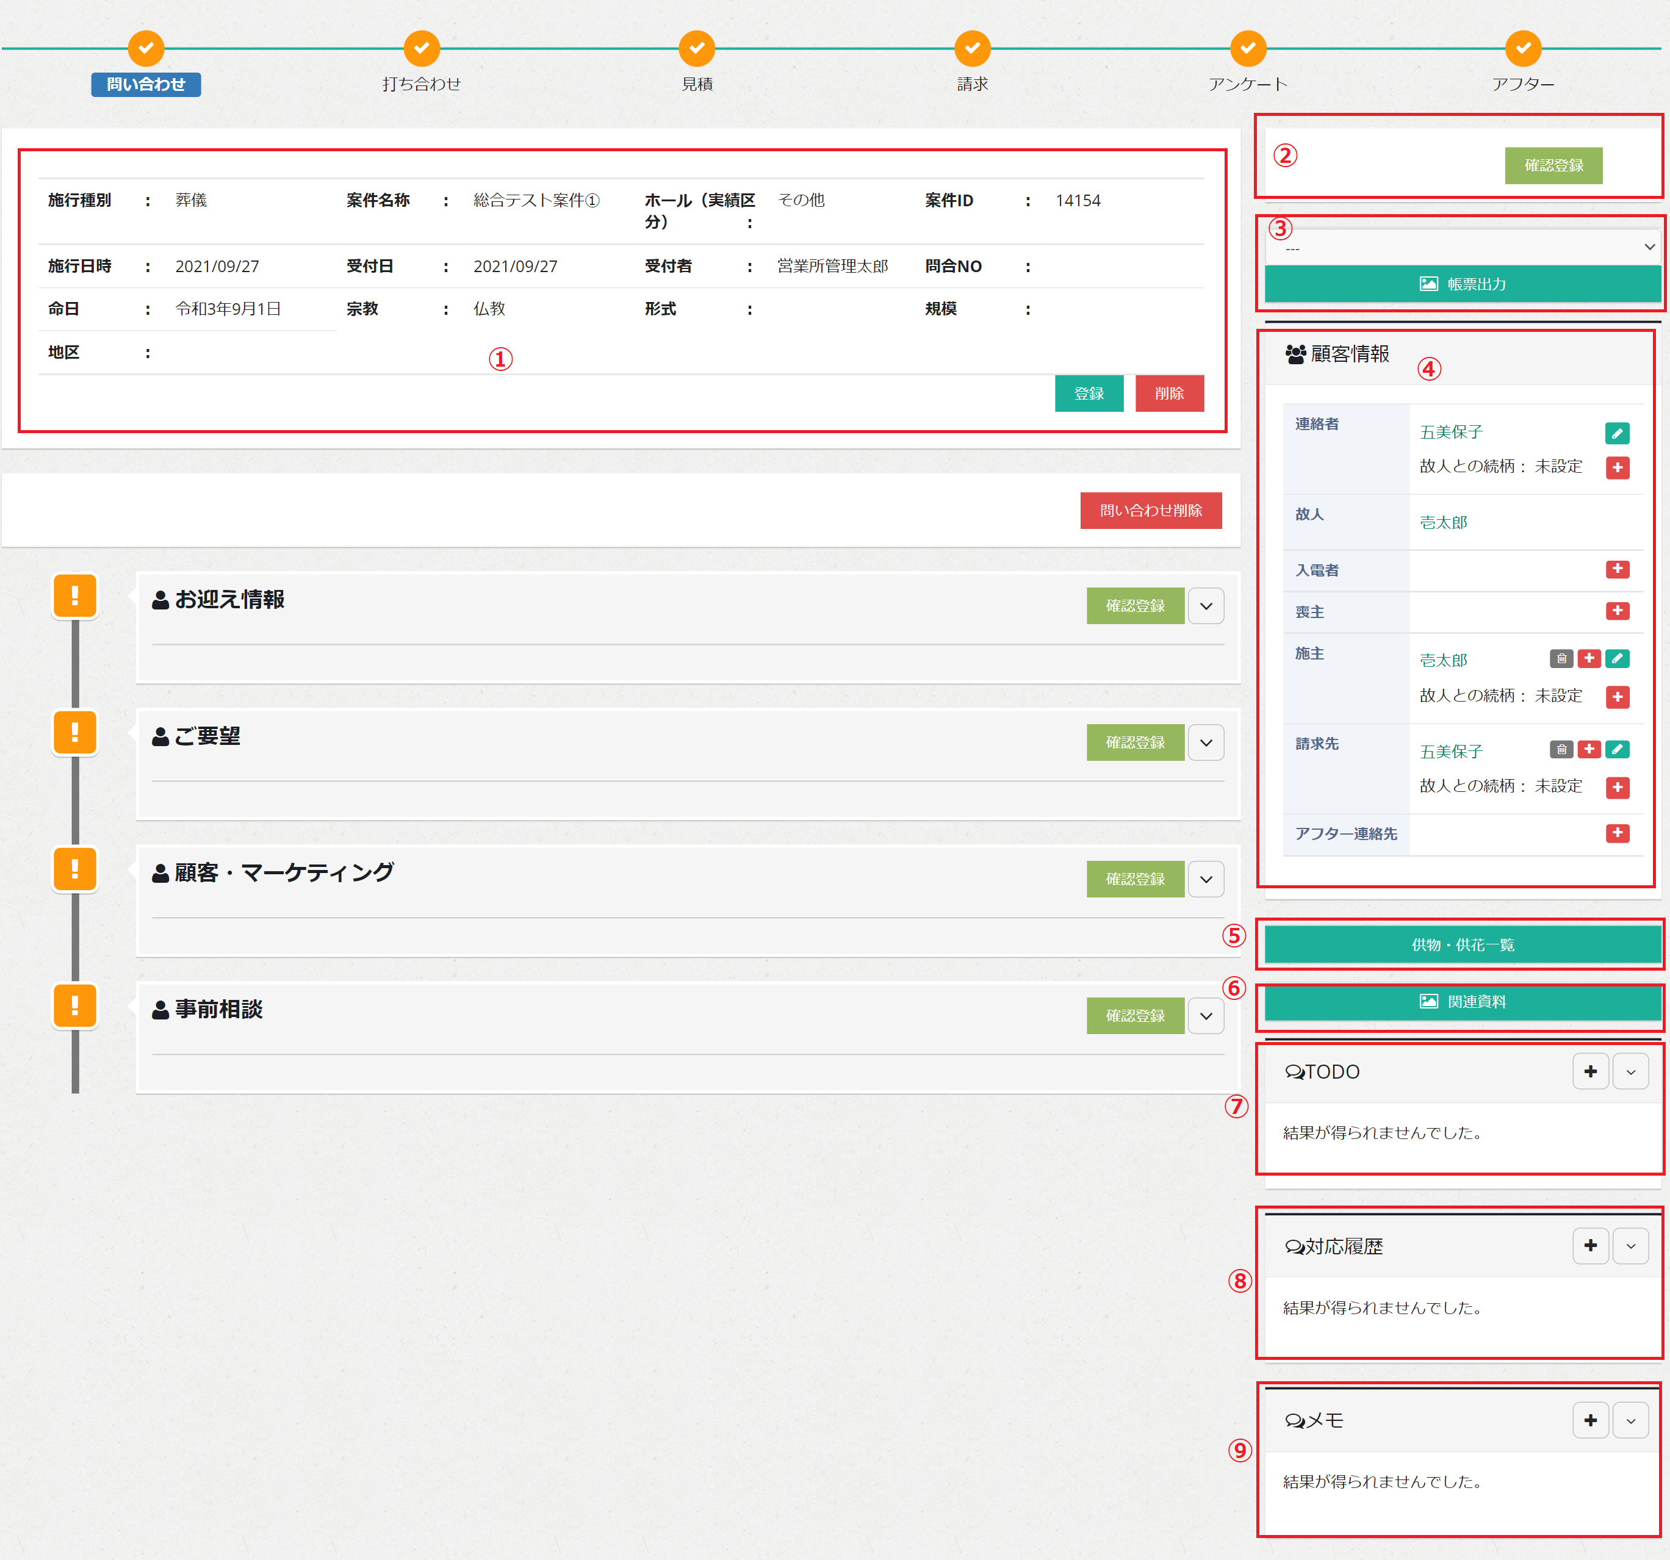This screenshot has height=1560, width=1670.
Task: Collapse the 対応履歴 panel chevron
Action: tap(1630, 1246)
